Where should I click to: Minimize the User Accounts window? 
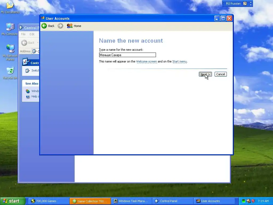click(217, 18)
